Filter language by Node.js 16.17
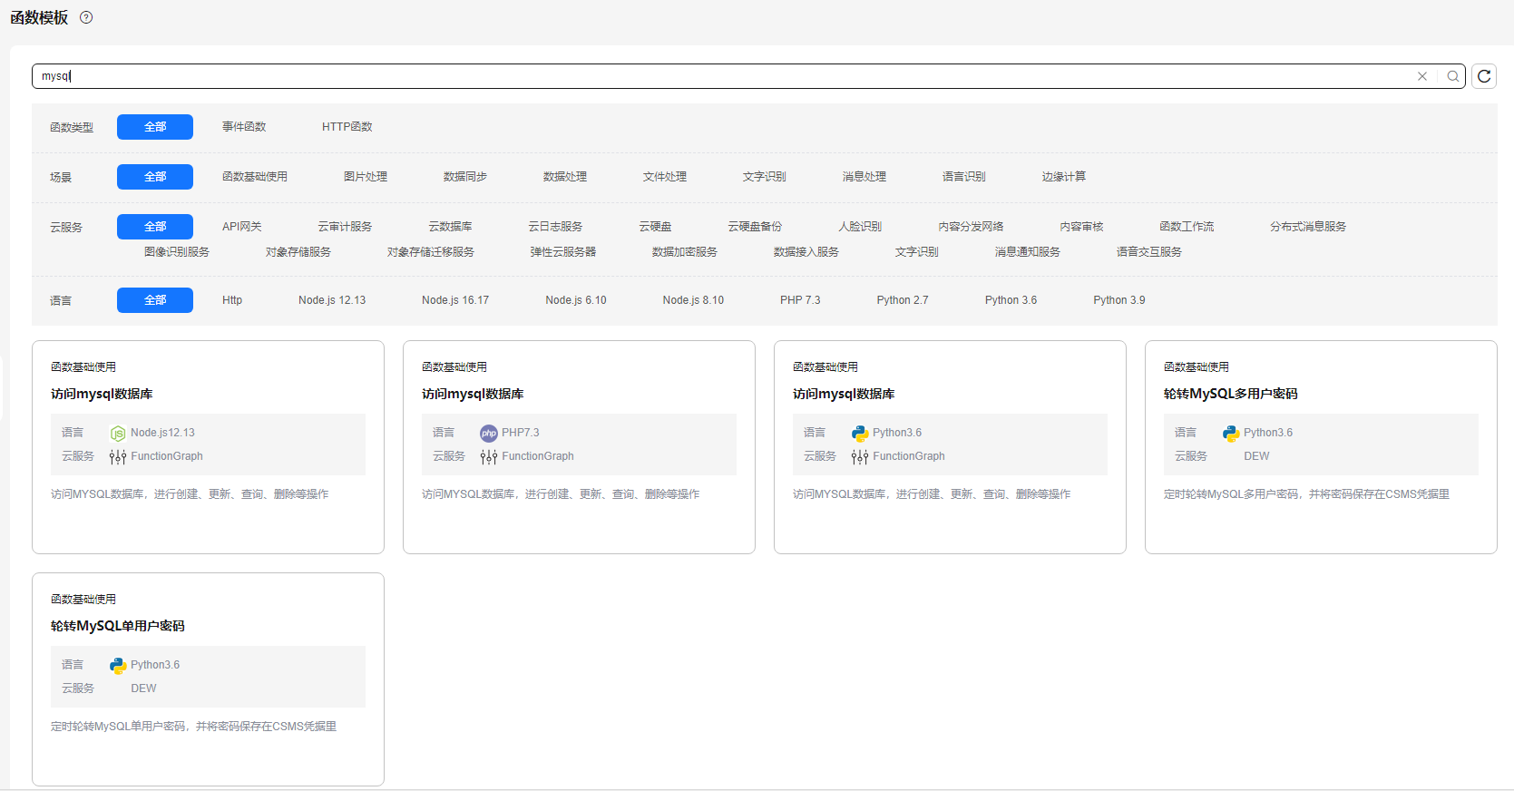Viewport: 1514px width, 791px height. [x=454, y=300]
